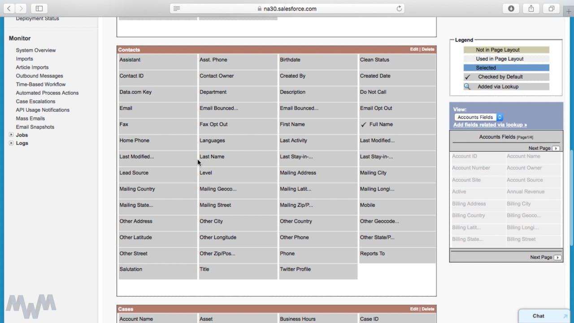The image size is (574, 323).
Task: Open System Overview in Monitor menu
Action: [36, 50]
